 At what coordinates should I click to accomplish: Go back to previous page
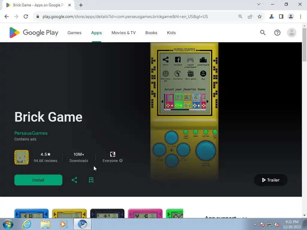7,16
